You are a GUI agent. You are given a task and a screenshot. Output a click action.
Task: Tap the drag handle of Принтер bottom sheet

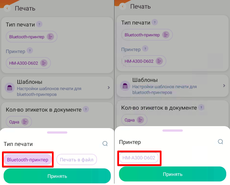pos(173,130)
